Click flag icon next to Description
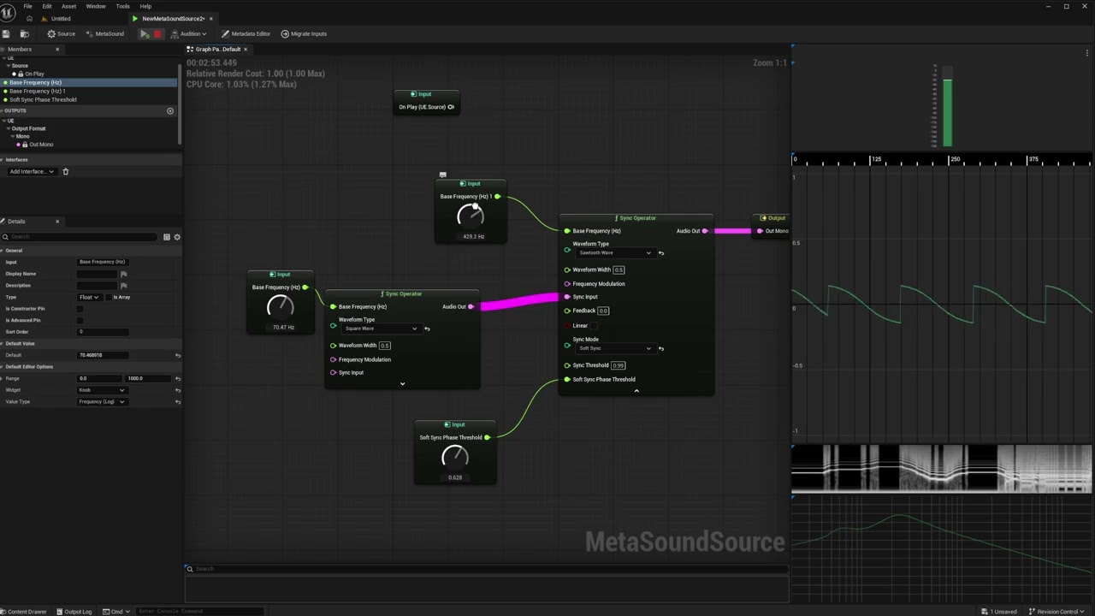1095x616 pixels. pyautogui.click(x=124, y=286)
